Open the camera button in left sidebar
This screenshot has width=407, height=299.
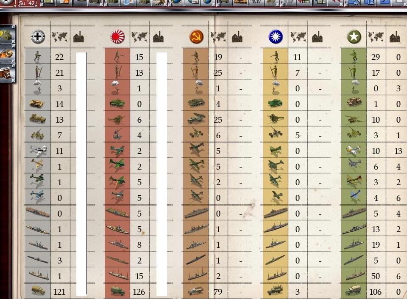coord(7,73)
